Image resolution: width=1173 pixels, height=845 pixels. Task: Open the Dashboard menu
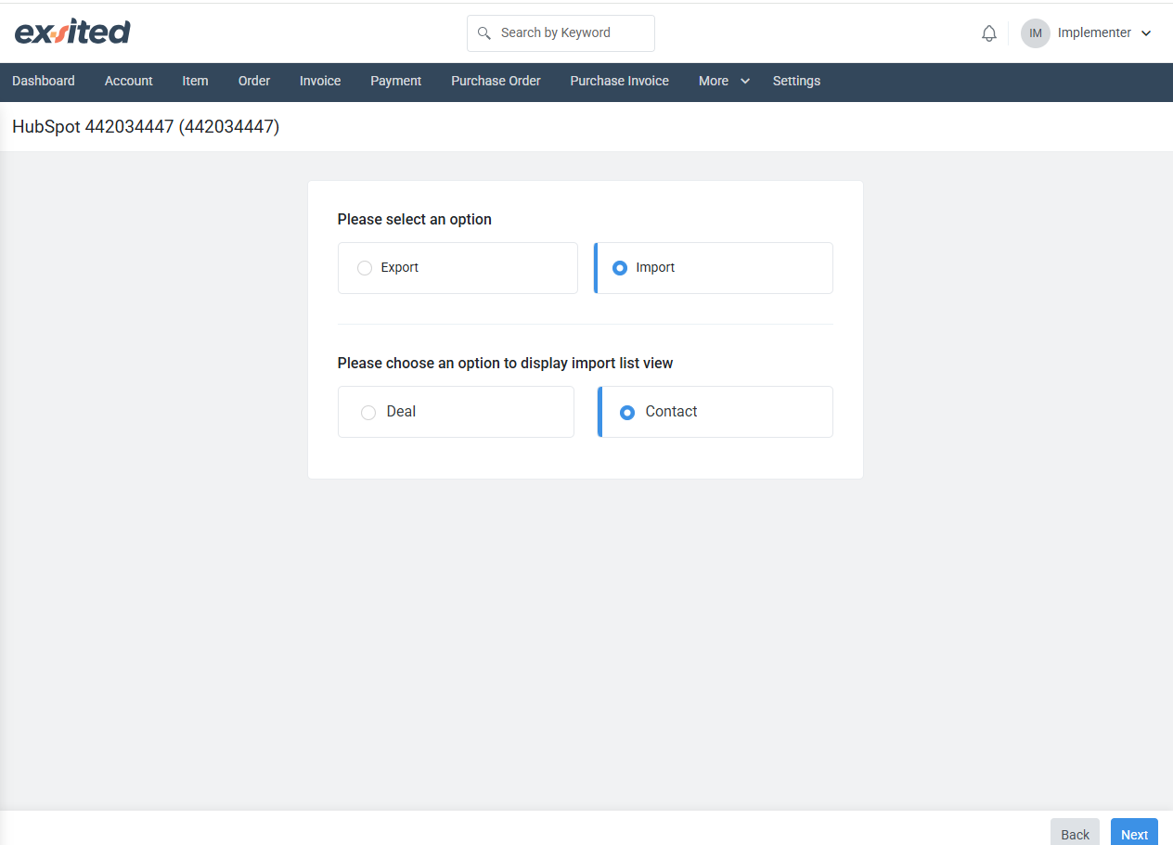pos(44,81)
